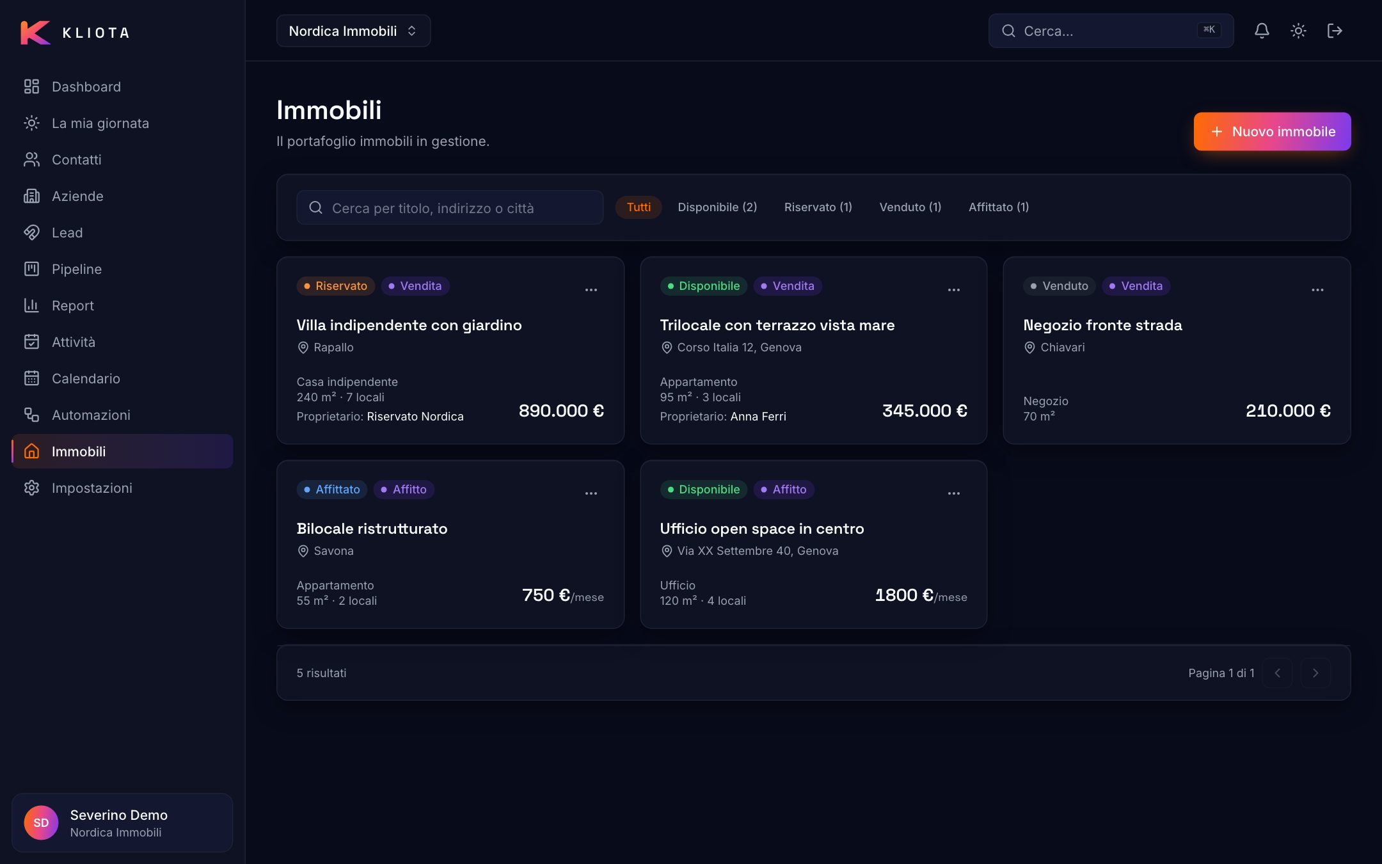Click the logout icon
Viewport: 1382px width, 864px height.
[1335, 31]
